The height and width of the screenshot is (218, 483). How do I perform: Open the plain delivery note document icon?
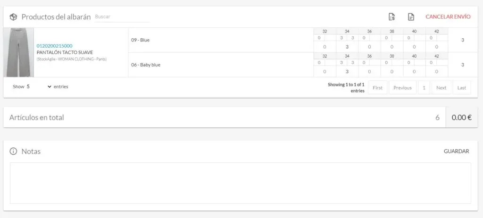point(411,17)
